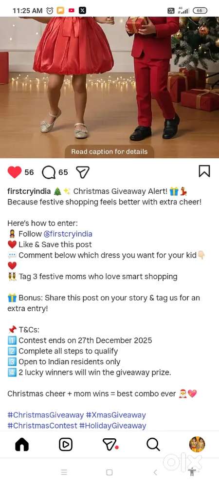
Task: Go to Home feed tab
Action: click(x=22, y=445)
